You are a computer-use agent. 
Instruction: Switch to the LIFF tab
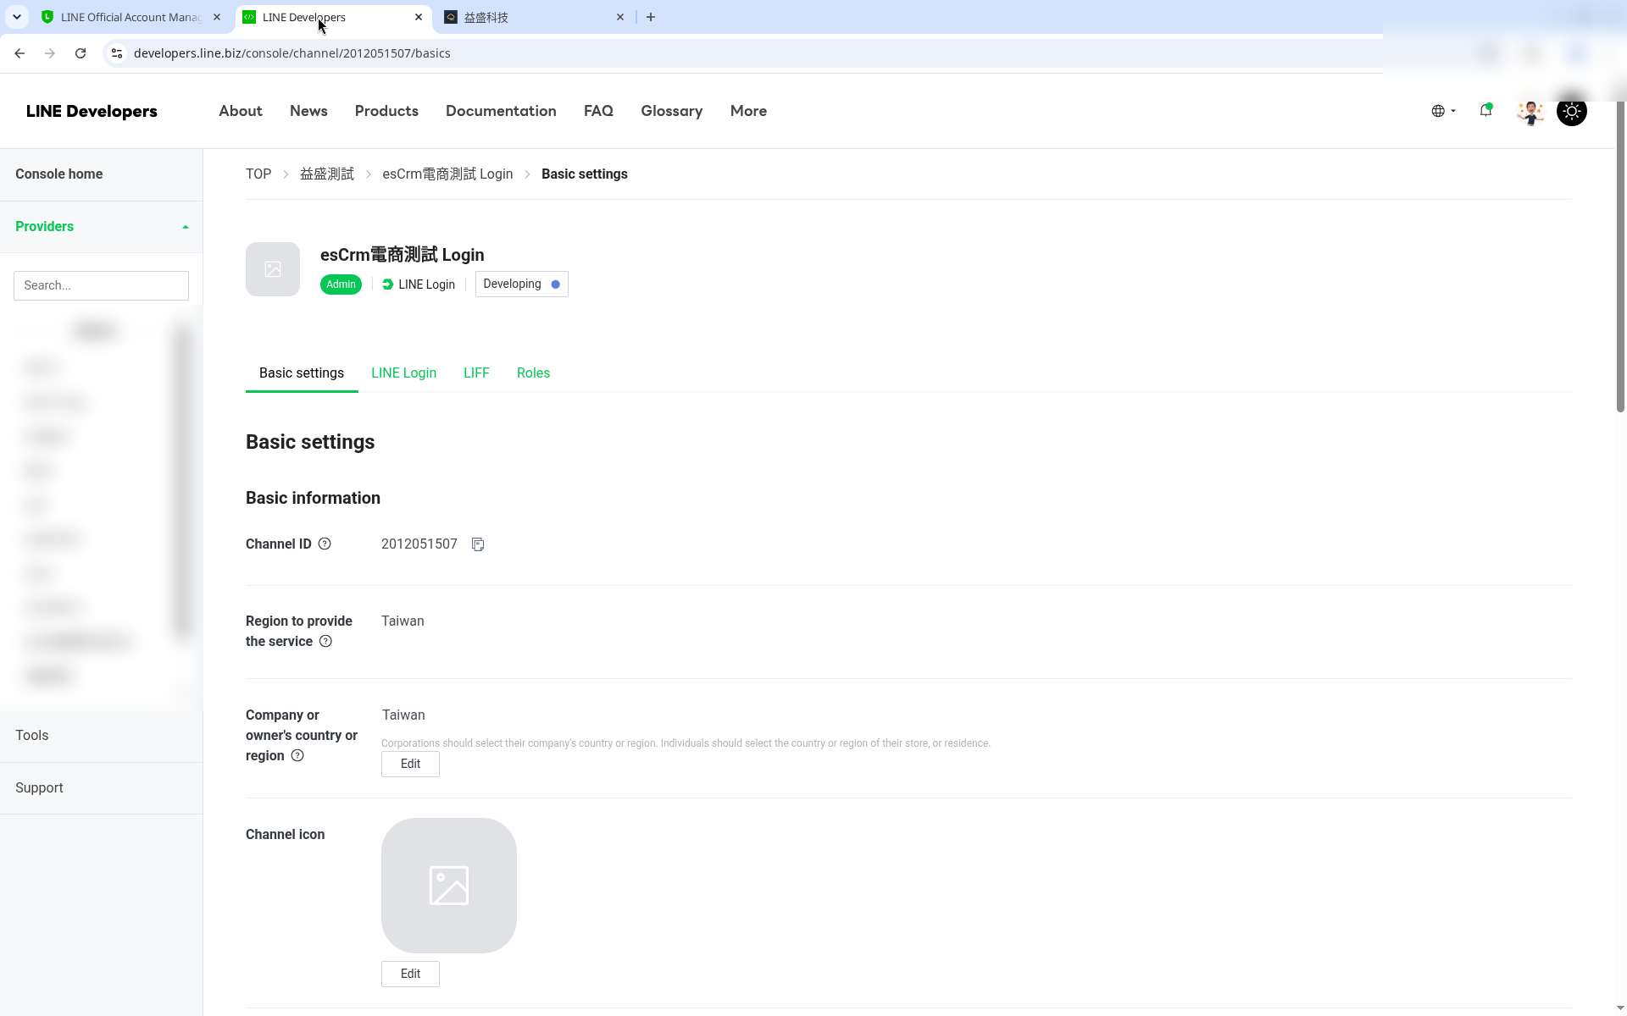[x=476, y=373]
